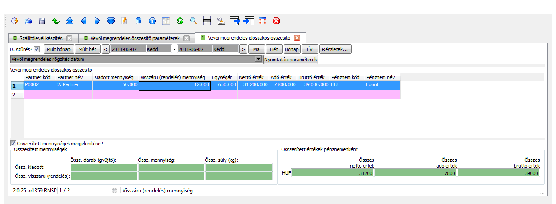Click the pencil edit icon

tap(124, 20)
